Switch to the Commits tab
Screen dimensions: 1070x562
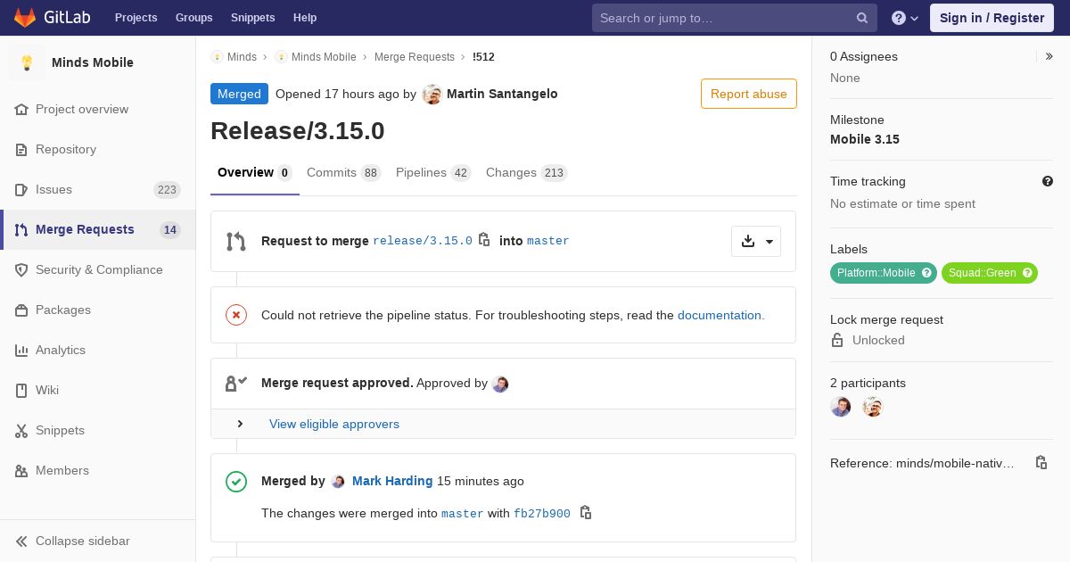coord(343,173)
